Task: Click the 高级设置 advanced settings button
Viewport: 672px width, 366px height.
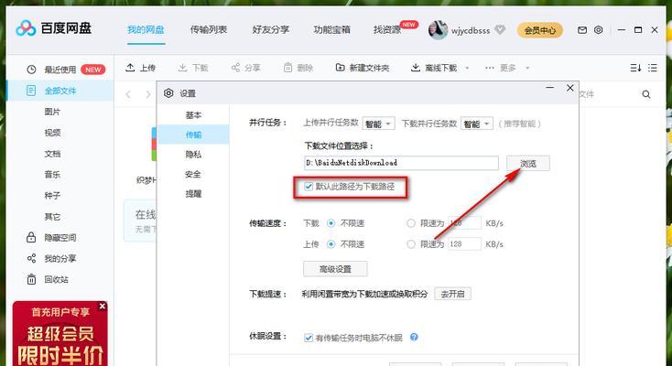Action: 335,269
